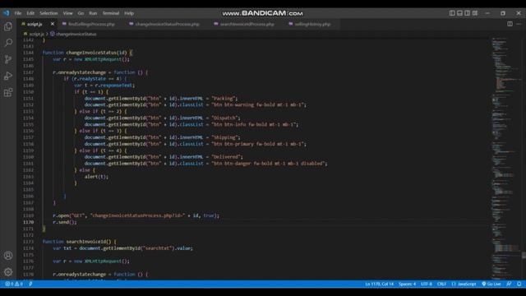Click function name searchInvoiceId
This screenshot has width=526, height=296.
point(85,242)
